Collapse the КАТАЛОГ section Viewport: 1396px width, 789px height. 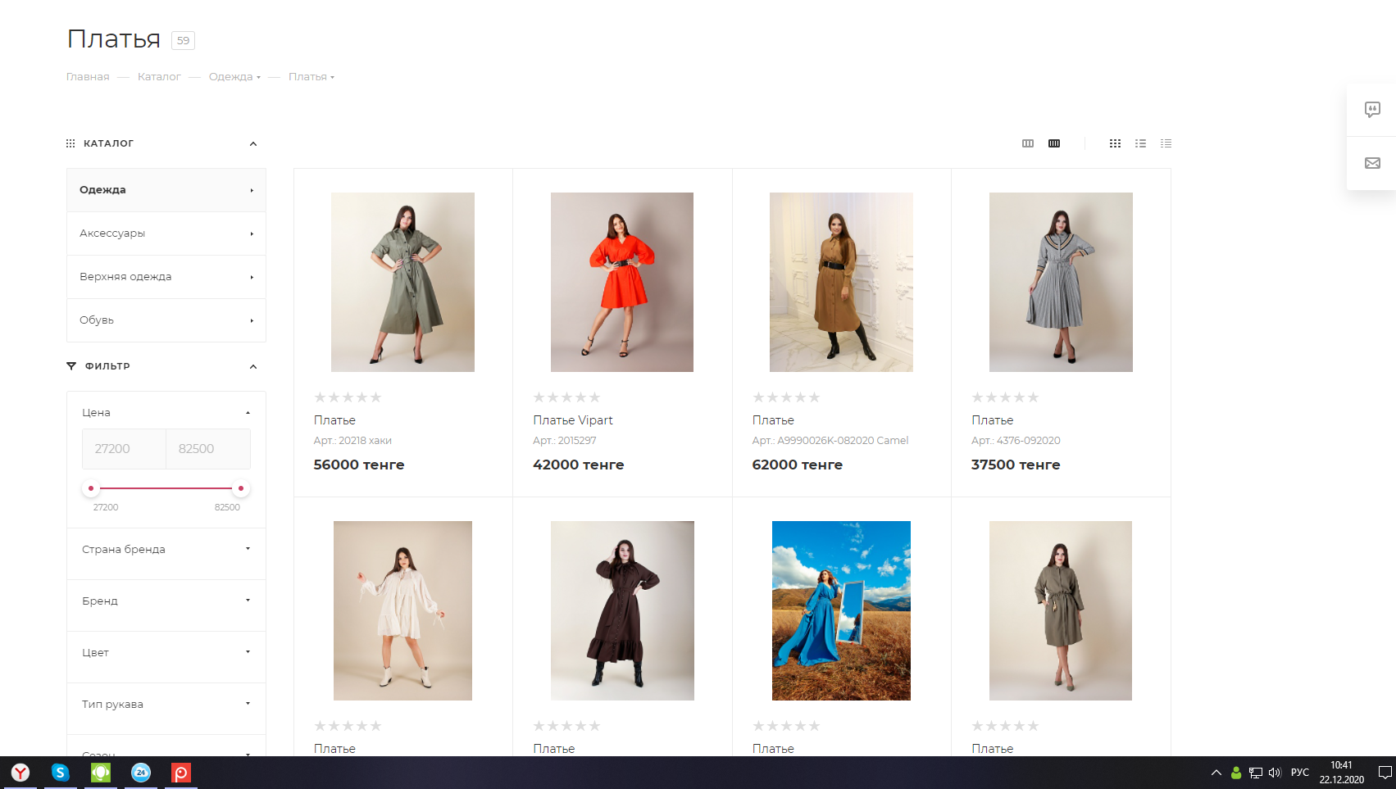point(253,144)
